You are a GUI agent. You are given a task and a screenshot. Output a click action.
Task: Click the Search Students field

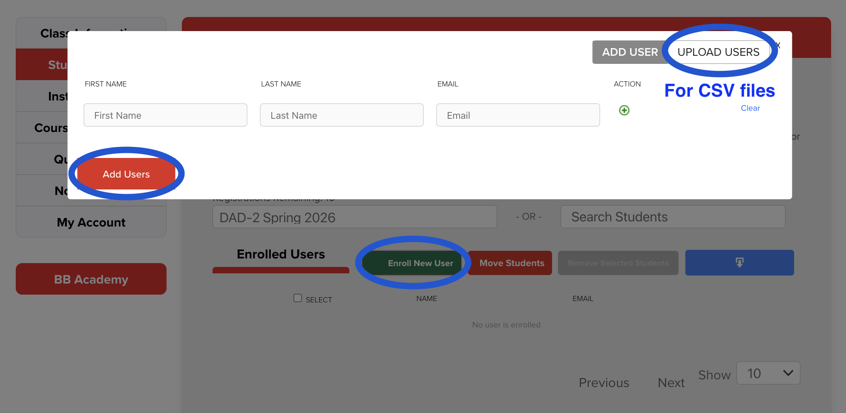[x=673, y=217]
